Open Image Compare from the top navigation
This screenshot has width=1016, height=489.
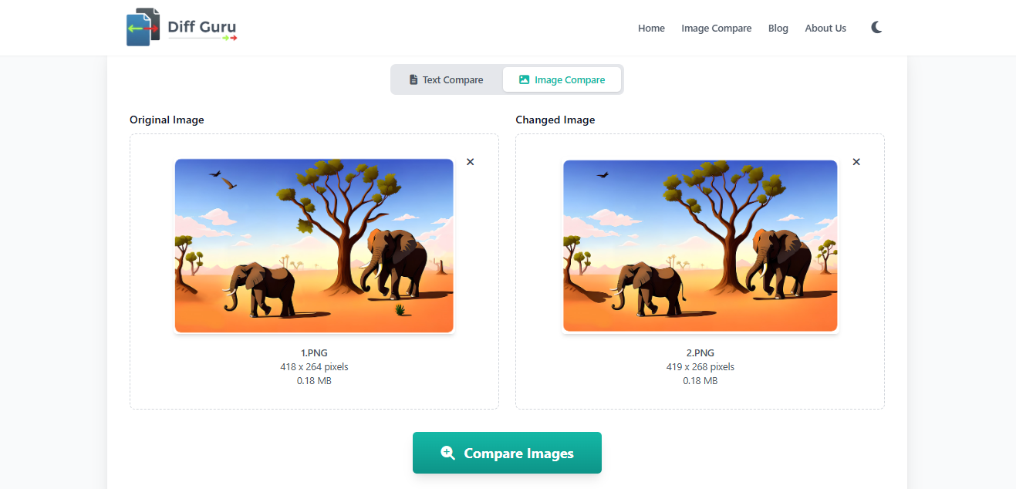click(x=716, y=28)
